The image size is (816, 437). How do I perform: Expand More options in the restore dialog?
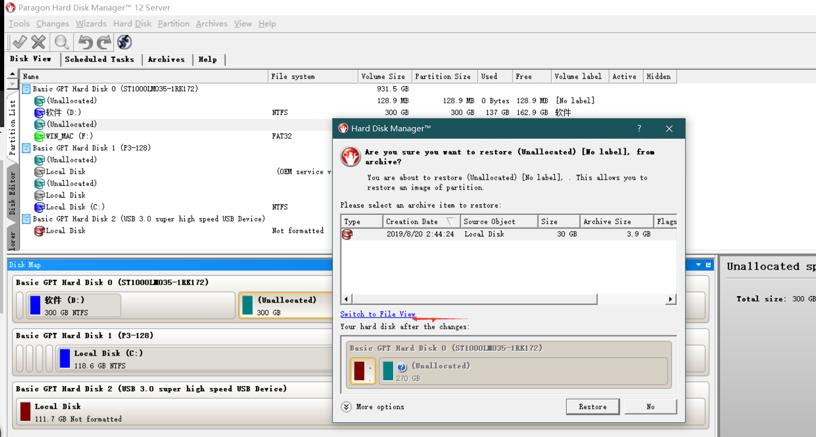coord(373,407)
